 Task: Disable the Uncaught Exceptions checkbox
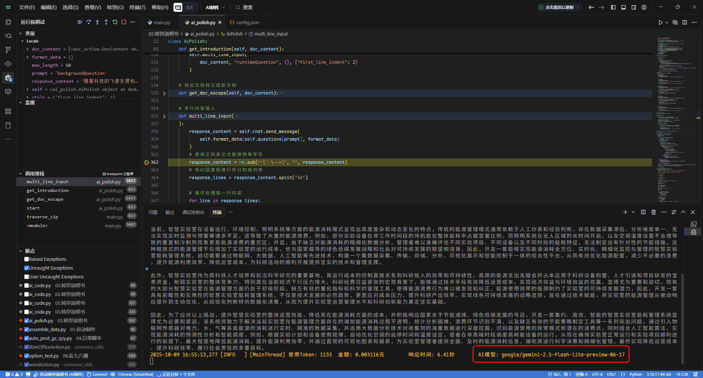[x=26, y=268]
